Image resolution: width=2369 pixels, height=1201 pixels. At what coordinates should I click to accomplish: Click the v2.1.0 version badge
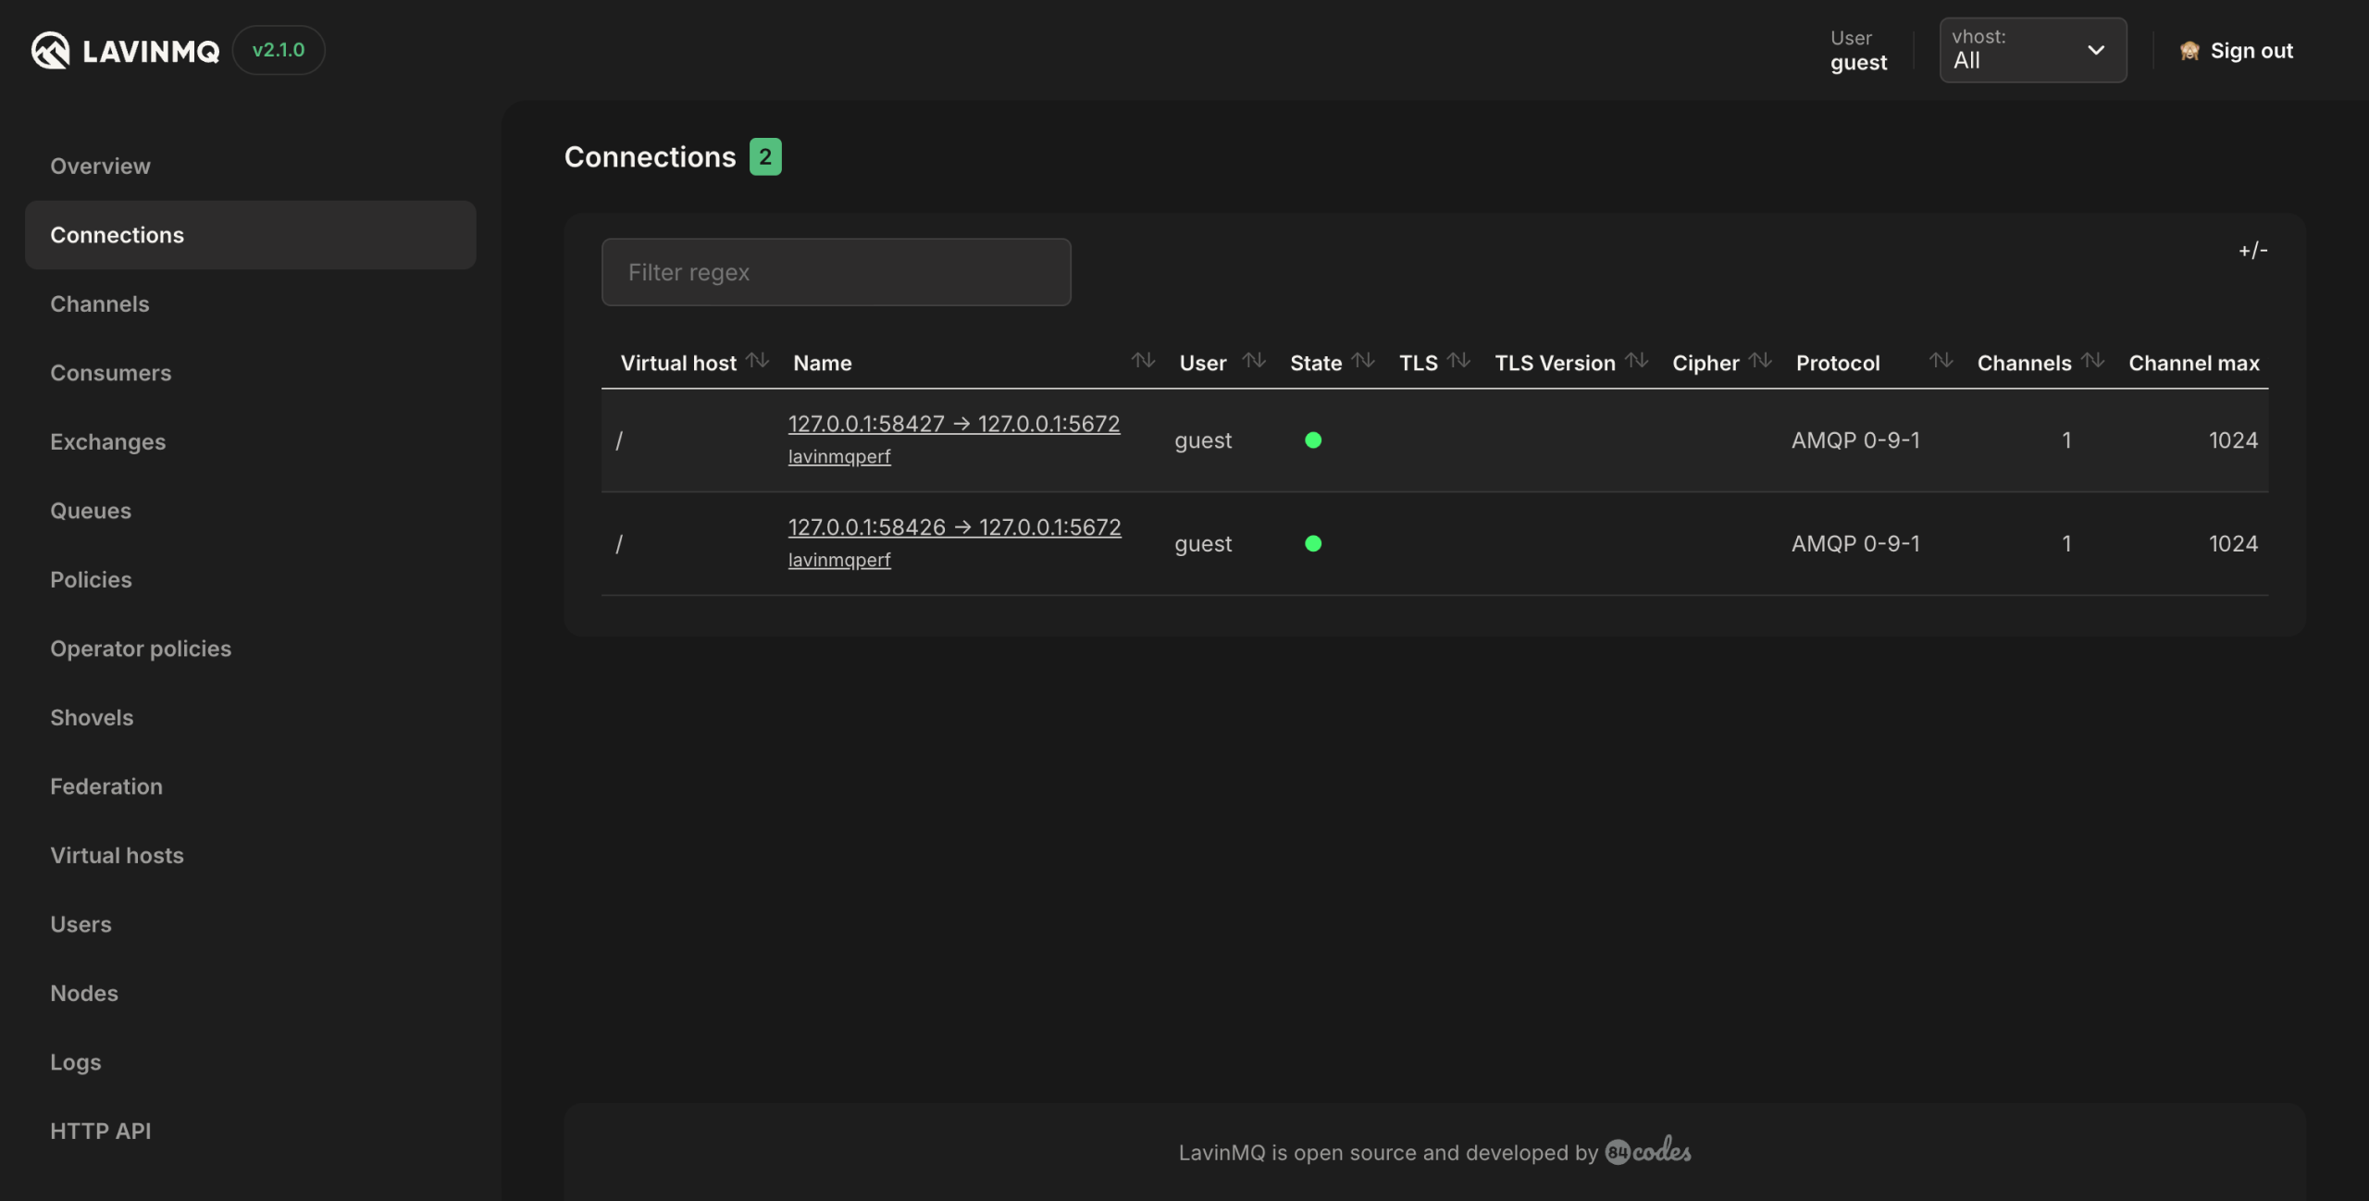click(x=279, y=50)
